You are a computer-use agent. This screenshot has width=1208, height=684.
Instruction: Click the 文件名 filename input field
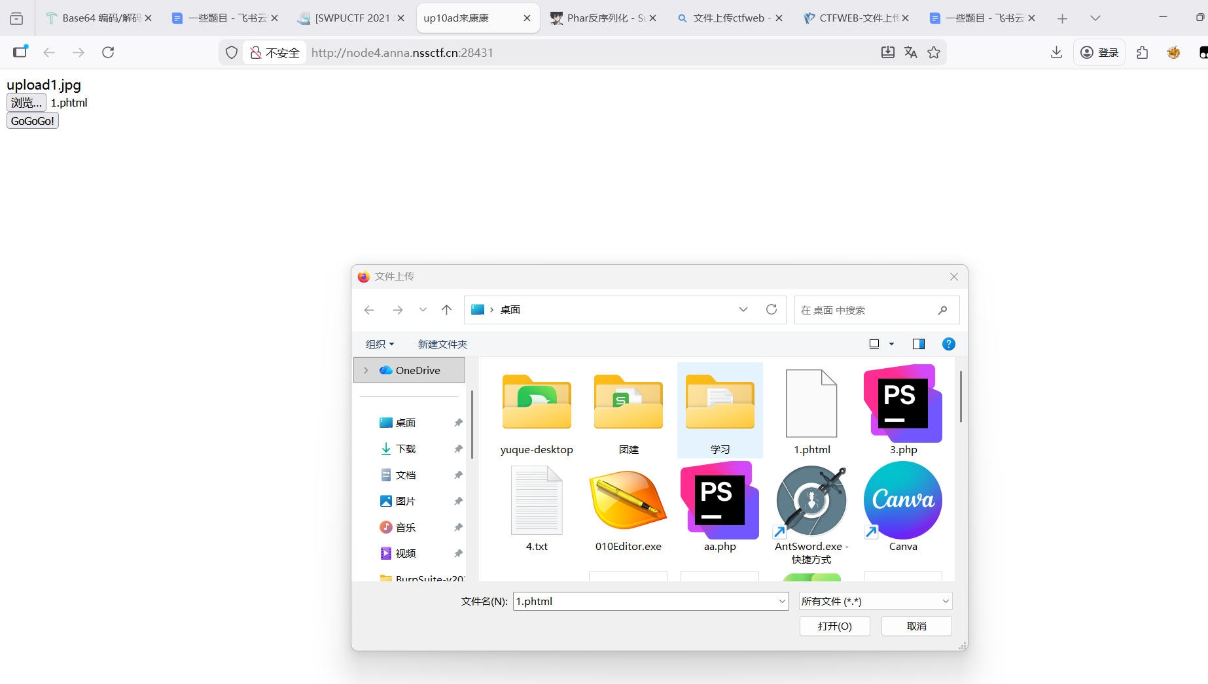pos(645,601)
